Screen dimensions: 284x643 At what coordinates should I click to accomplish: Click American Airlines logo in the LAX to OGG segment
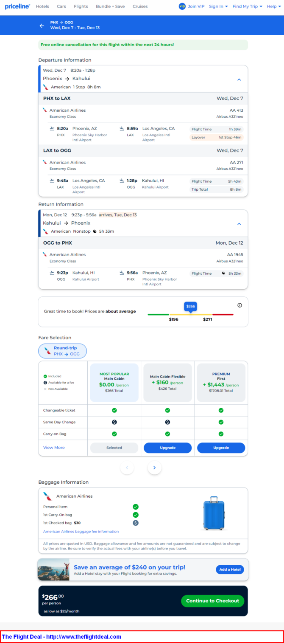tap(45, 162)
